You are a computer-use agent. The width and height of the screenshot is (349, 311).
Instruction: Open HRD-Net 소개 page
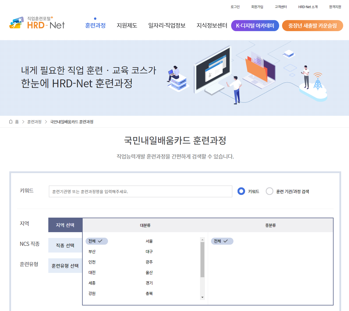(308, 7)
